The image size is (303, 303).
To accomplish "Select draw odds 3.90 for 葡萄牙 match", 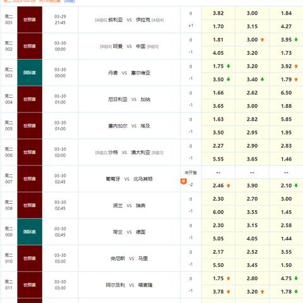I will coord(252,186).
